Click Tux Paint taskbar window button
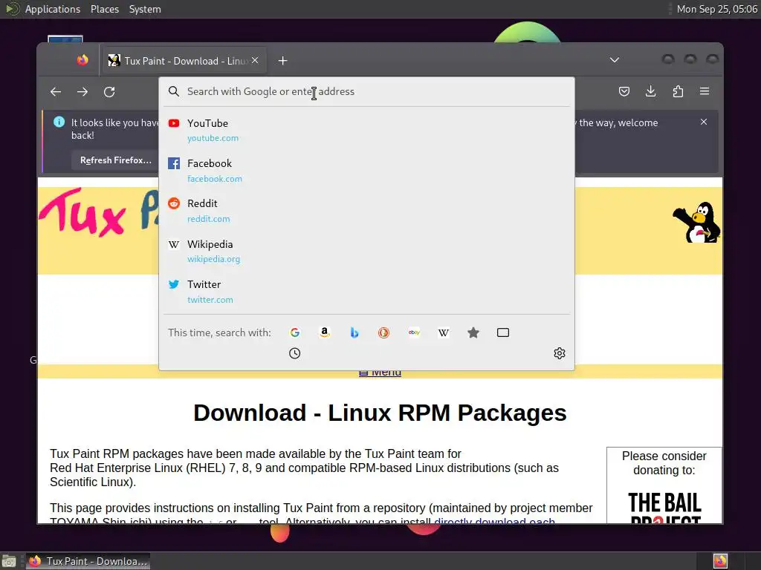This screenshot has width=761, height=570. (x=88, y=561)
